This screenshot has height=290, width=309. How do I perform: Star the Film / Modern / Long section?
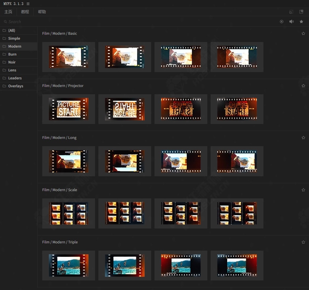point(303,138)
